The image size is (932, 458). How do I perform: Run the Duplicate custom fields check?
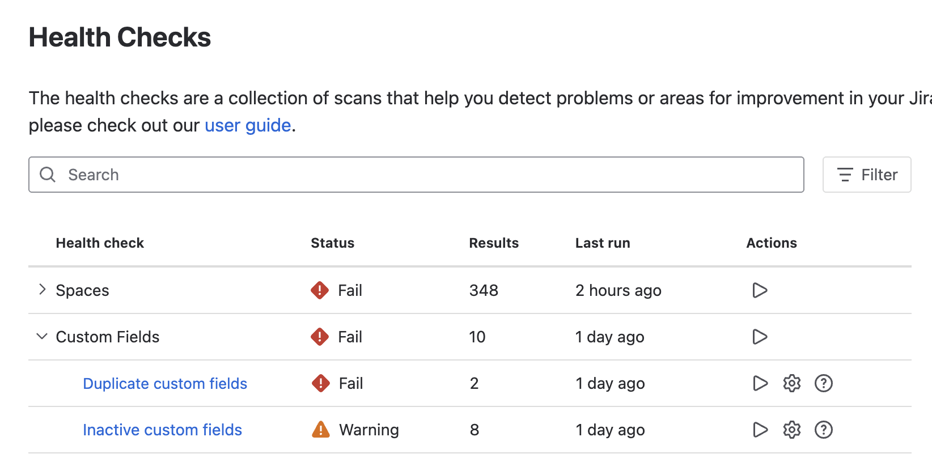(x=760, y=383)
